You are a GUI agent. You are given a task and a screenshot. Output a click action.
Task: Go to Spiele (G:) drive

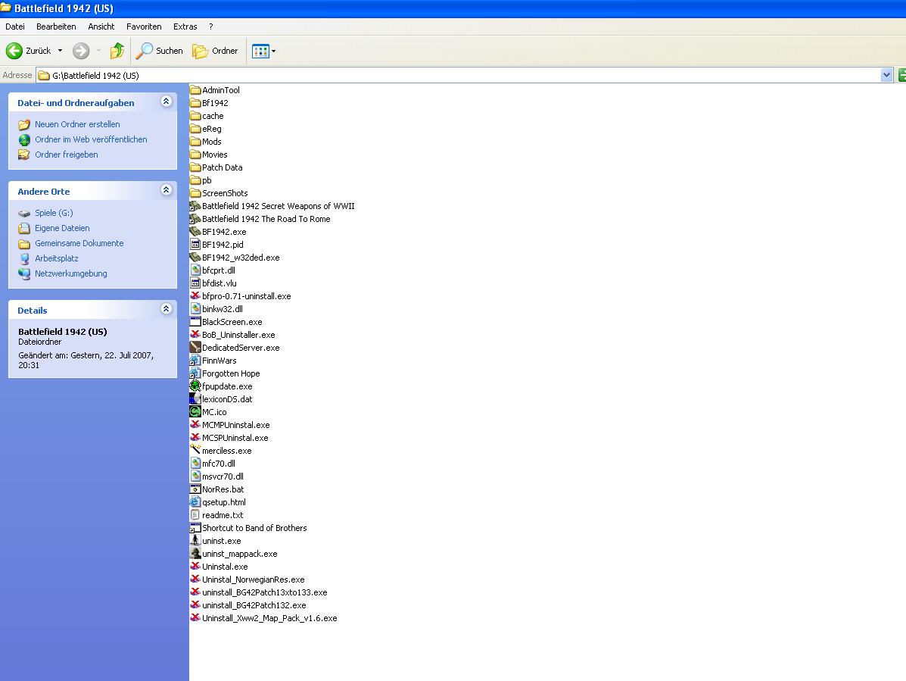(54, 213)
